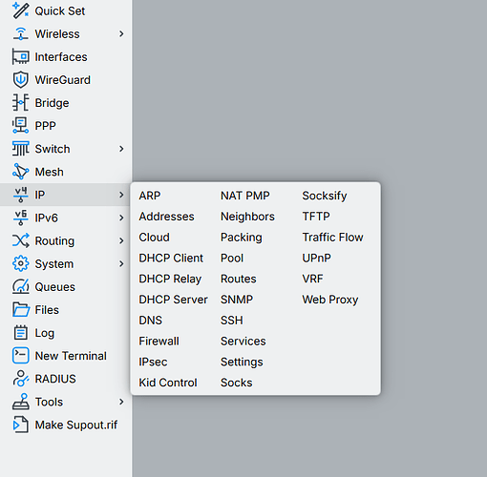Open DNS settings entry

click(x=151, y=321)
